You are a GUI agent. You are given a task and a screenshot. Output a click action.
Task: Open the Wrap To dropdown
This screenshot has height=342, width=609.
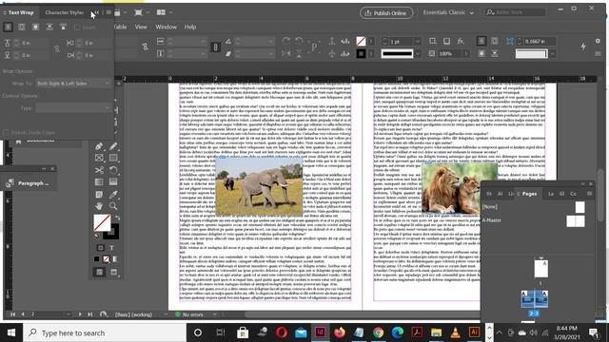(x=73, y=84)
